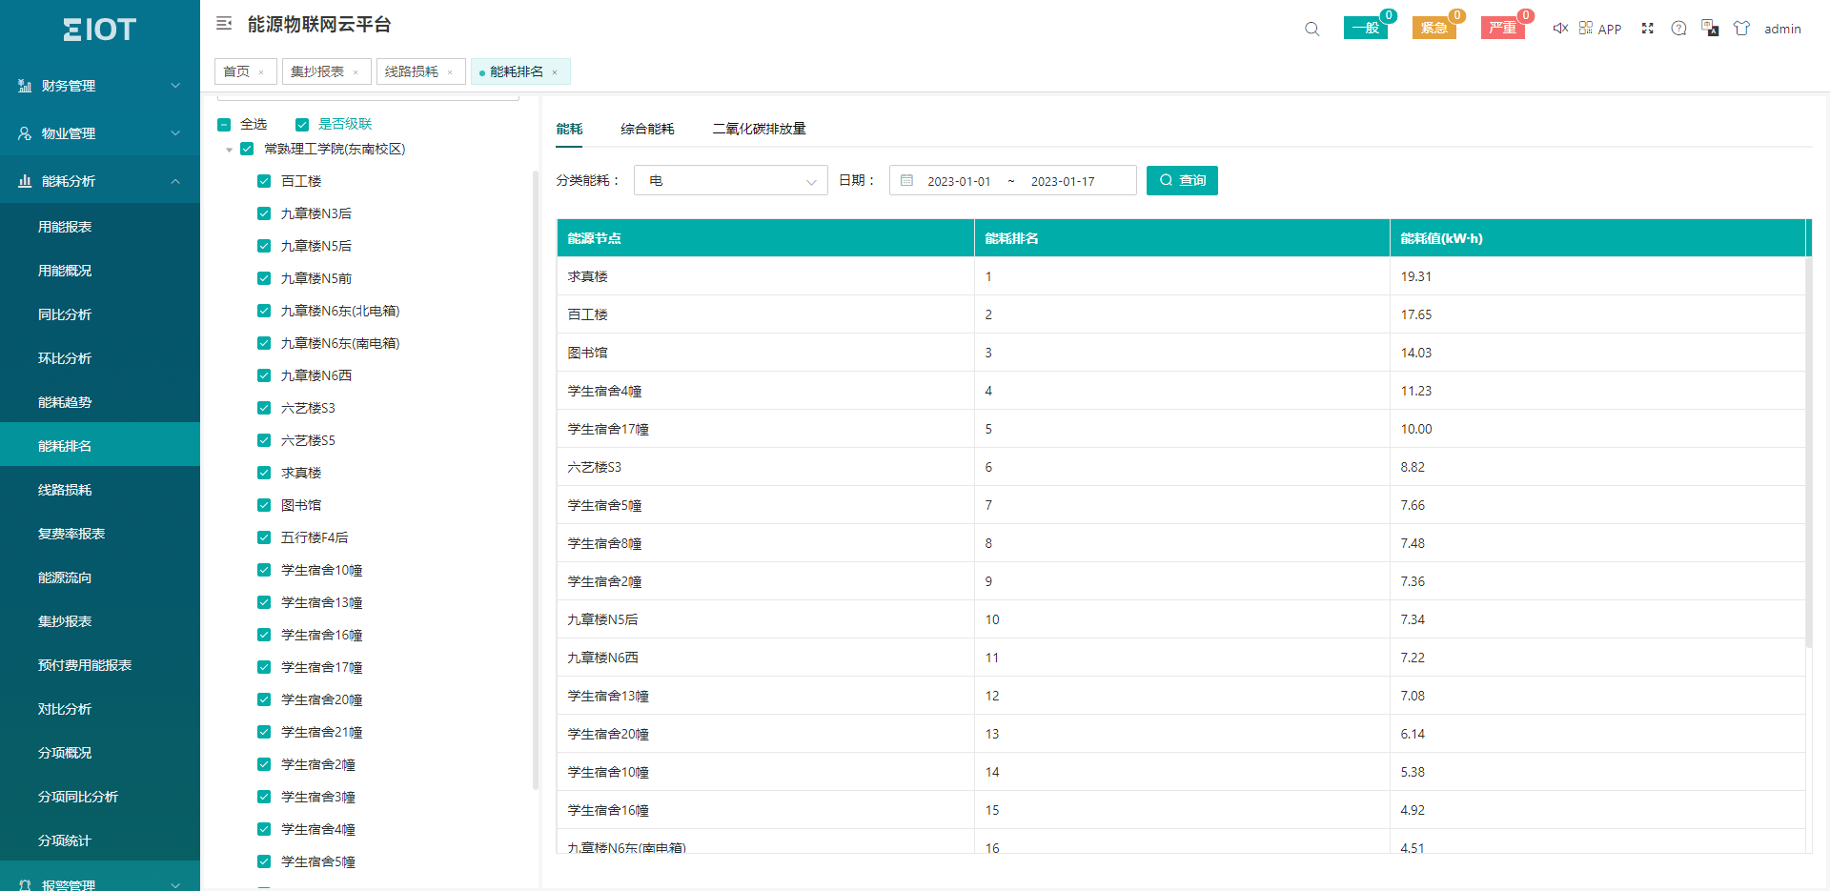1830x891 pixels.
Task: Collapse the 能耗分析 sidebar menu
Action: click(x=100, y=181)
